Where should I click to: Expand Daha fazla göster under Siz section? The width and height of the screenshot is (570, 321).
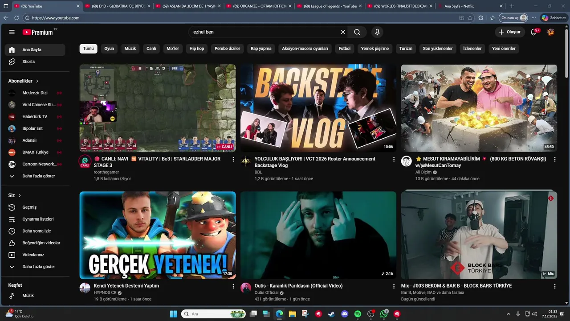35,267
